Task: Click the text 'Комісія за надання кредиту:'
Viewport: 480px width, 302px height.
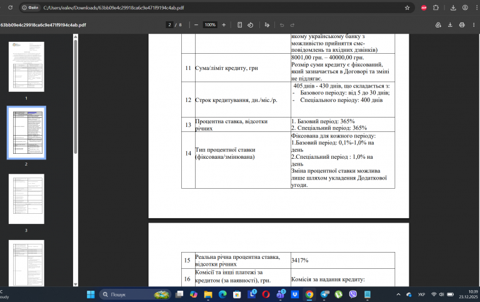Action: coord(328,279)
